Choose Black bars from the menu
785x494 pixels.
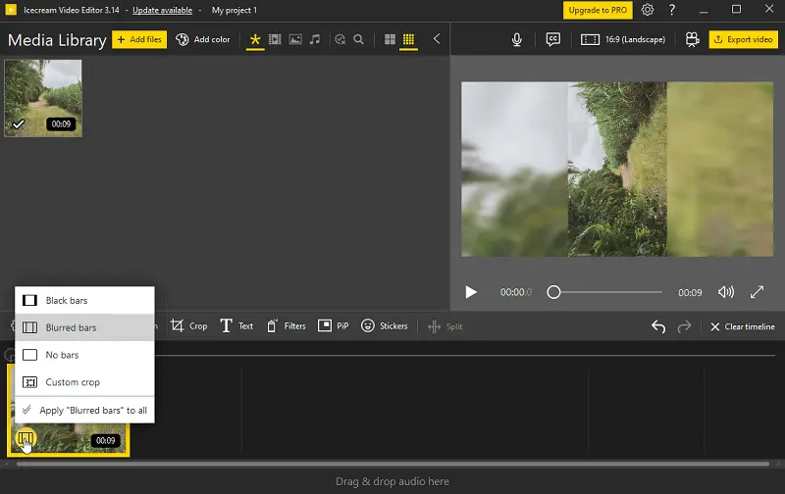84,301
